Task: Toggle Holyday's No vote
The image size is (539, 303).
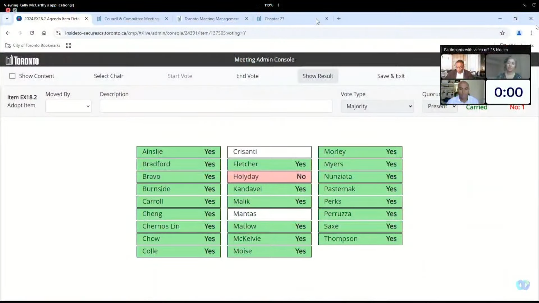Action: click(x=269, y=177)
